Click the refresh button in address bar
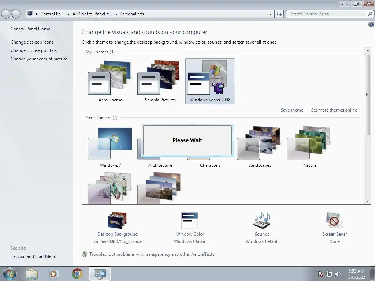The width and height of the screenshot is (375, 281). tap(279, 14)
